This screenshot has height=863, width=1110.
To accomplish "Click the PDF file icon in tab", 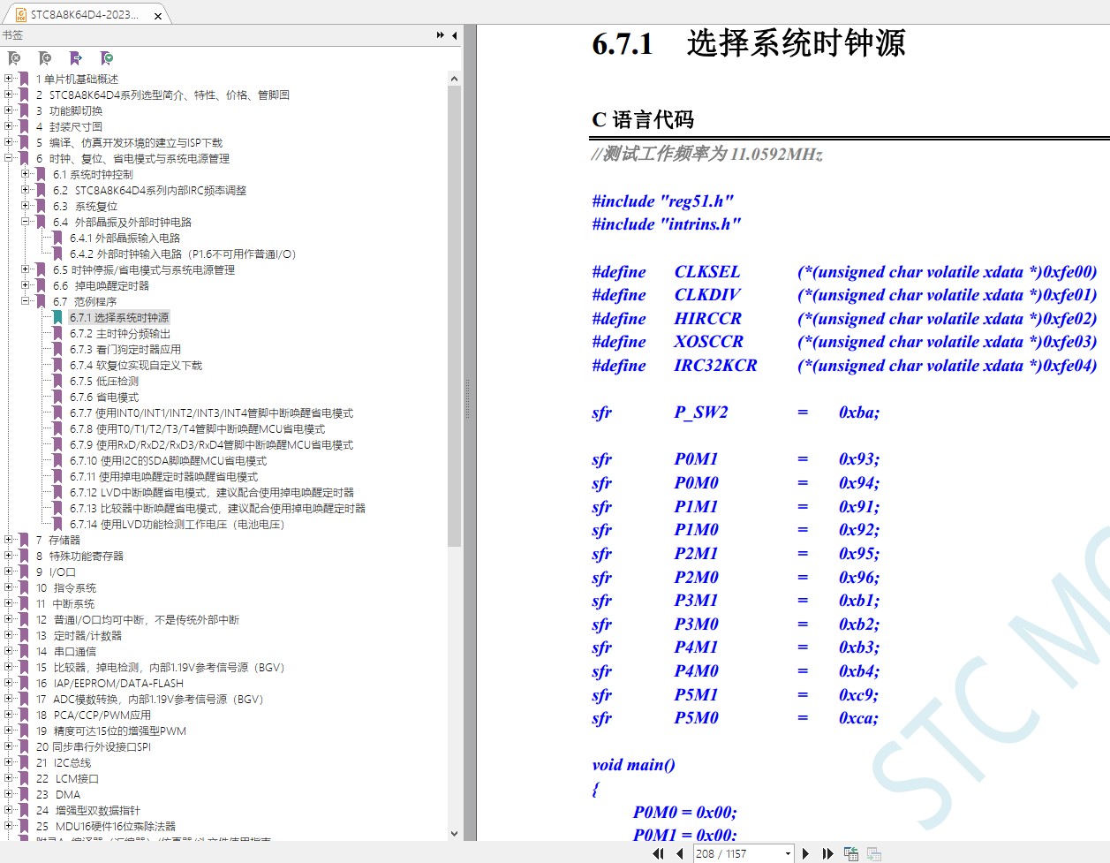I will 20,15.
